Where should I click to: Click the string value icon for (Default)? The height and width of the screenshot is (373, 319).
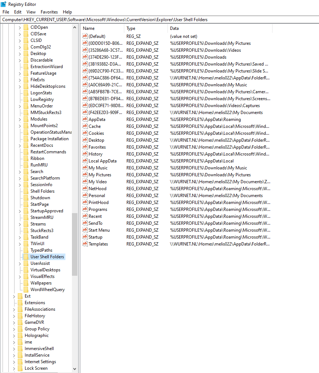85,36
